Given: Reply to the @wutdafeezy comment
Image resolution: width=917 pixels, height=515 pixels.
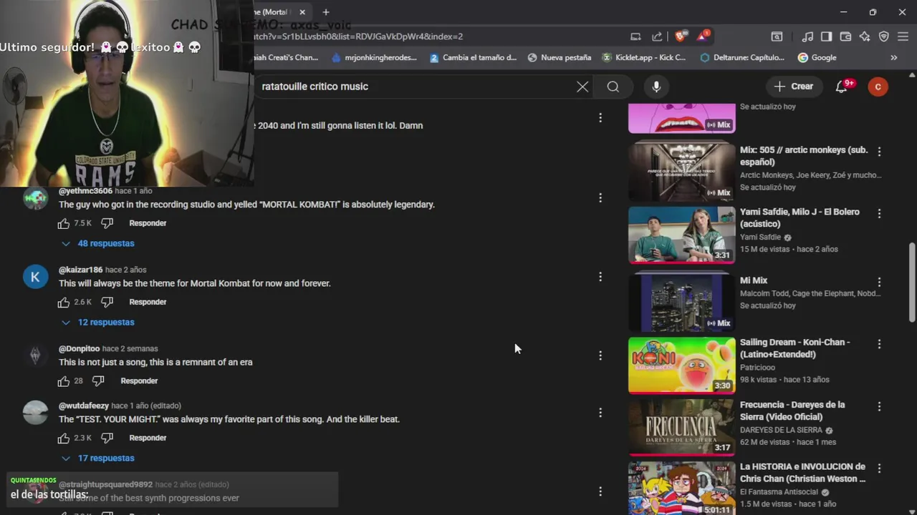Looking at the screenshot, I should click(x=148, y=438).
